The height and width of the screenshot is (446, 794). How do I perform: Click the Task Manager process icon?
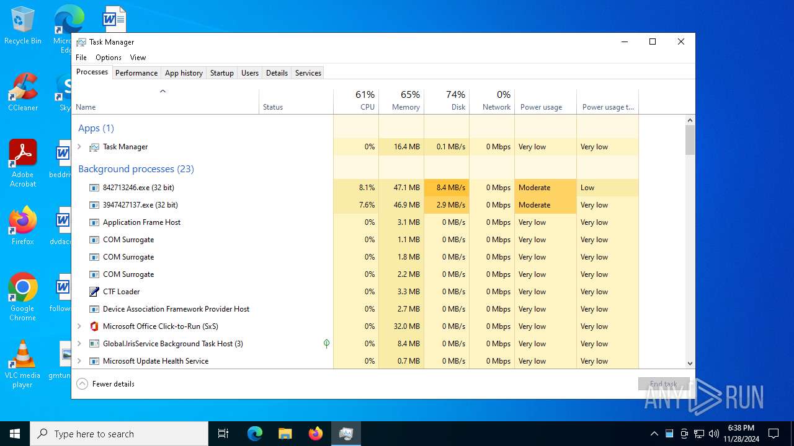94,147
